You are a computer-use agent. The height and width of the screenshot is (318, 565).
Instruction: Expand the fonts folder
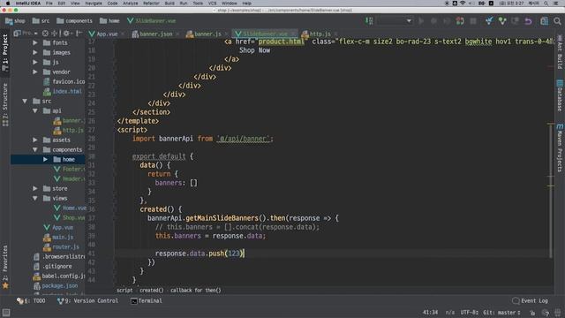[35, 42]
